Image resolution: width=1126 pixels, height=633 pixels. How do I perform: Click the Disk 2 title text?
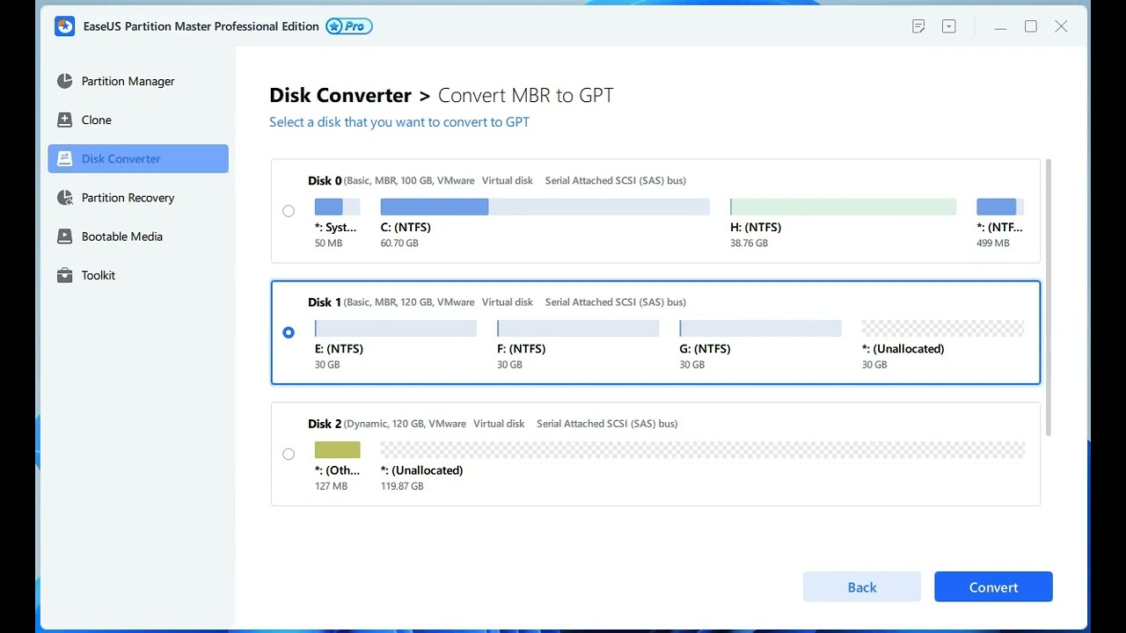tap(325, 423)
